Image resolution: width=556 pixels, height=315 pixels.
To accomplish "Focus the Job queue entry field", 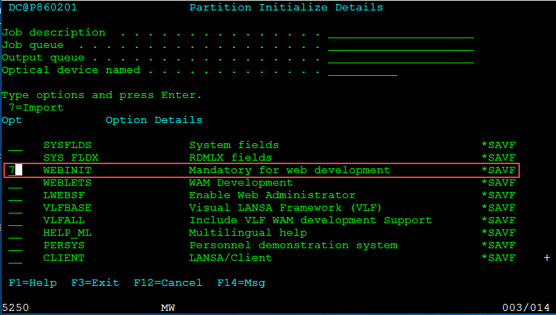I will click(400, 45).
